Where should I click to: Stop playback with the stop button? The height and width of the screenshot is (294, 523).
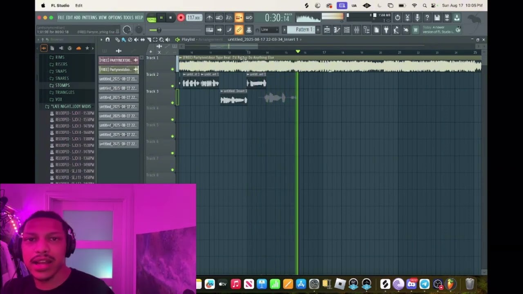(170, 18)
